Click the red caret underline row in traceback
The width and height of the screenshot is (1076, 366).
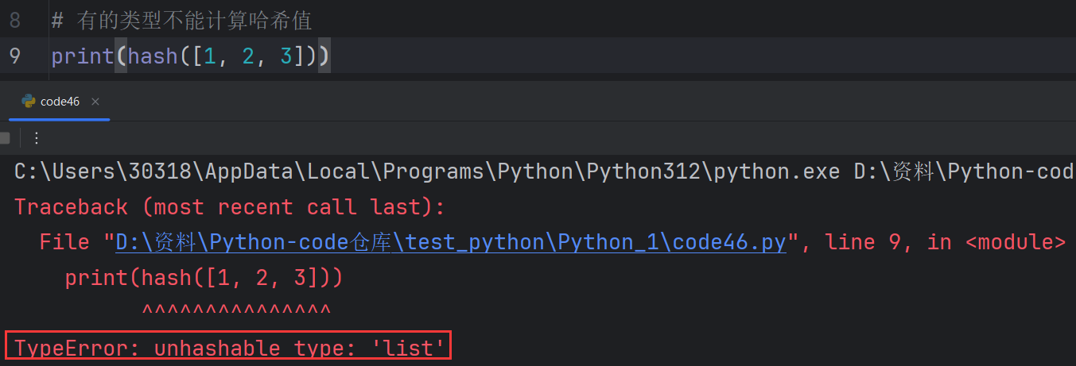click(235, 310)
